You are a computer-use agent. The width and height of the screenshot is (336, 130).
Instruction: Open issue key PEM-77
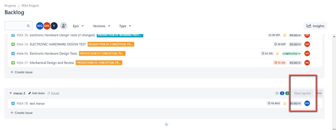pyautogui.click(x=22, y=63)
